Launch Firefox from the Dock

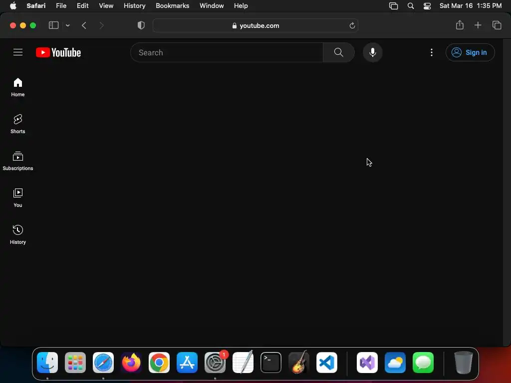[131, 363]
